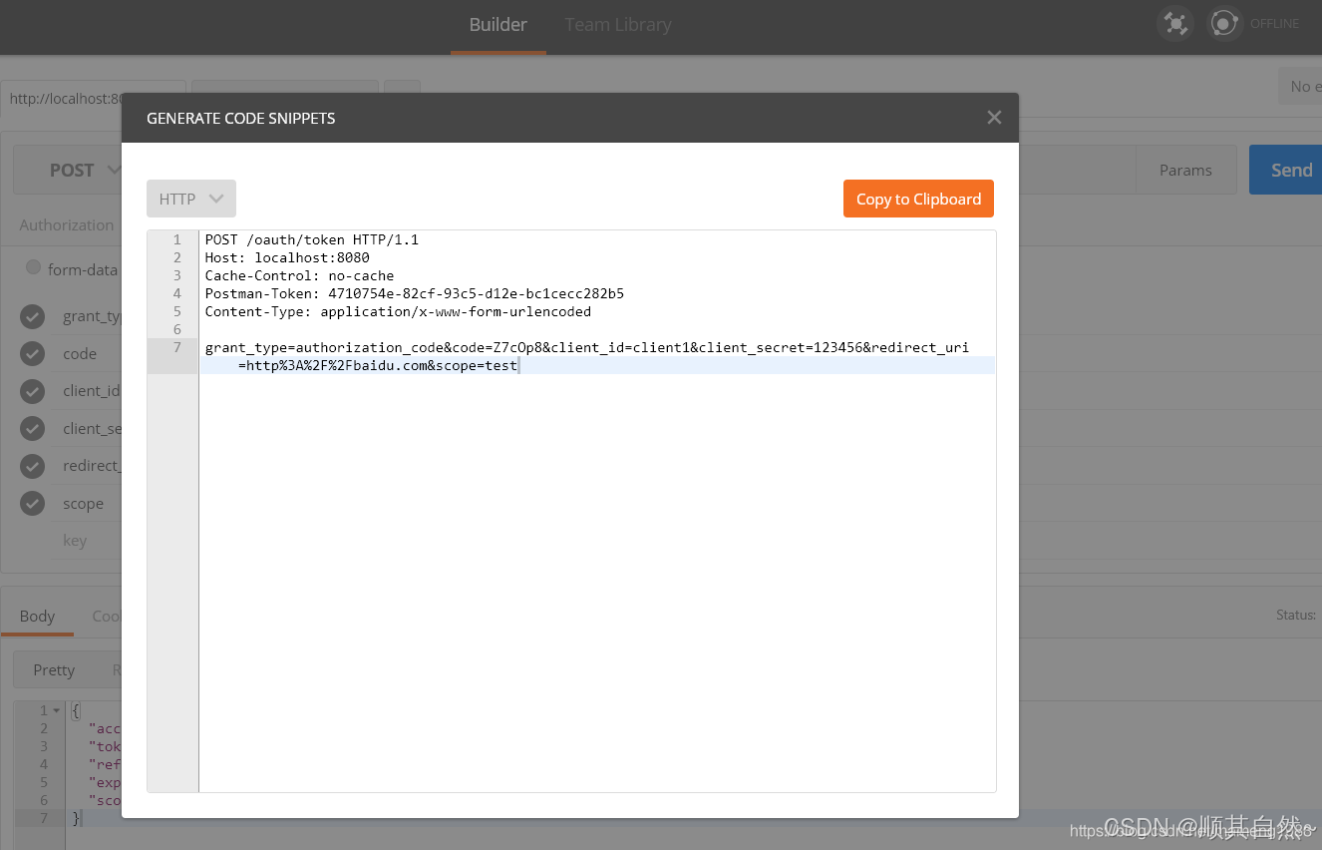
Task: Uncheck the code parameter
Action: coord(31,353)
